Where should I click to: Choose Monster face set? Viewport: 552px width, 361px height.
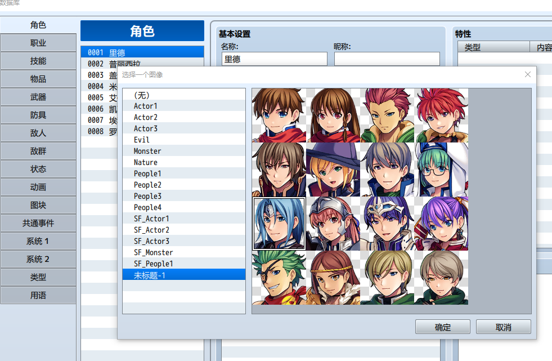(184, 151)
